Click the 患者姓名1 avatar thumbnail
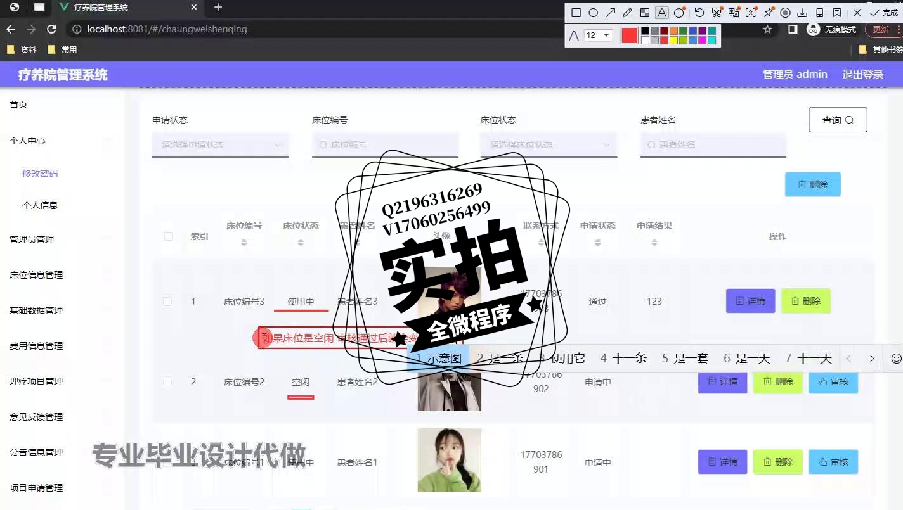This screenshot has width=903, height=510. pos(449,460)
